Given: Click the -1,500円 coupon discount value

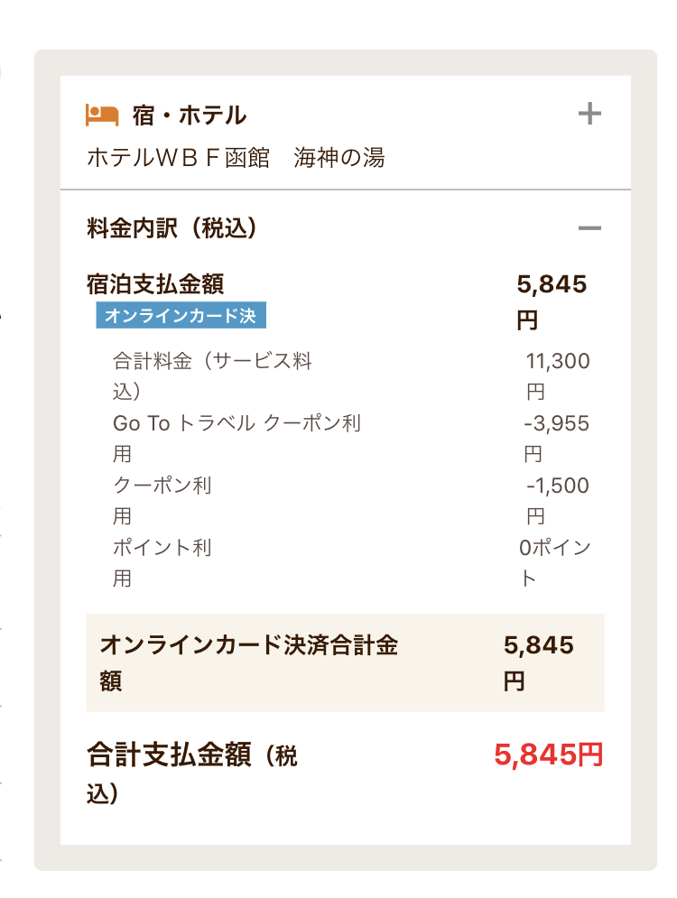Looking at the screenshot, I should pos(557,500).
